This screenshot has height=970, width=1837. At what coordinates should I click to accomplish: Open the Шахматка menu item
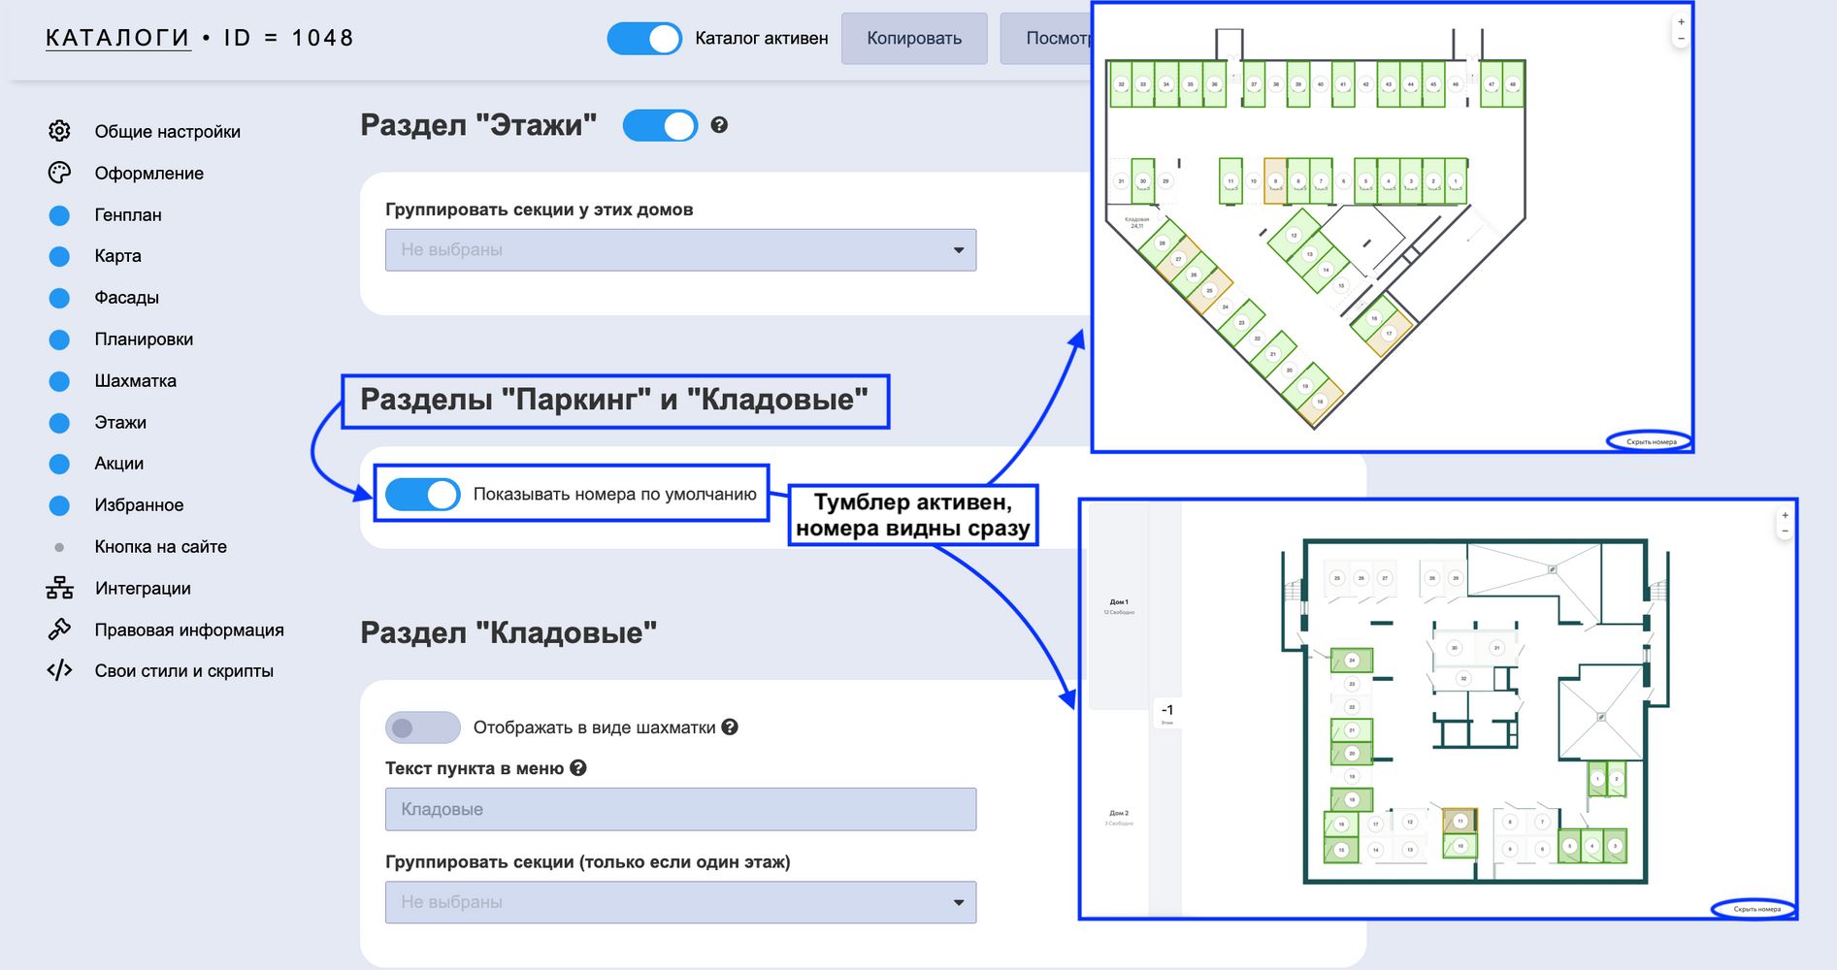point(136,381)
